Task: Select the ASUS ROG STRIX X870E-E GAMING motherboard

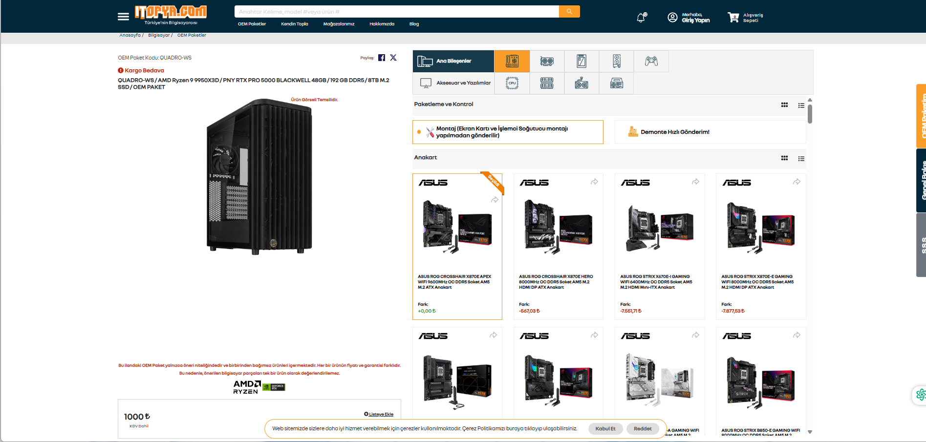Action: 761,247
